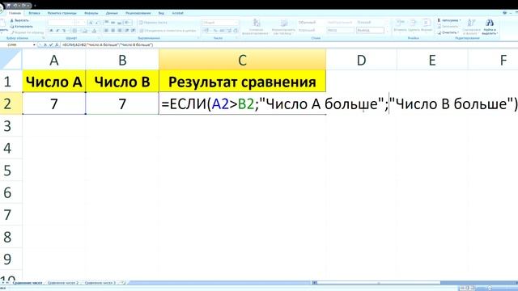Click Условное форматирование button
The image size is (518, 291).
click(257, 27)
